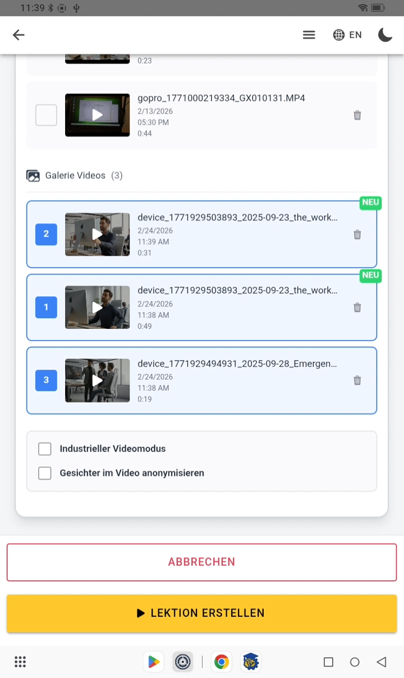Open the hamburger menu
Viewport: 404px width, 678px height.
(309, 35)
